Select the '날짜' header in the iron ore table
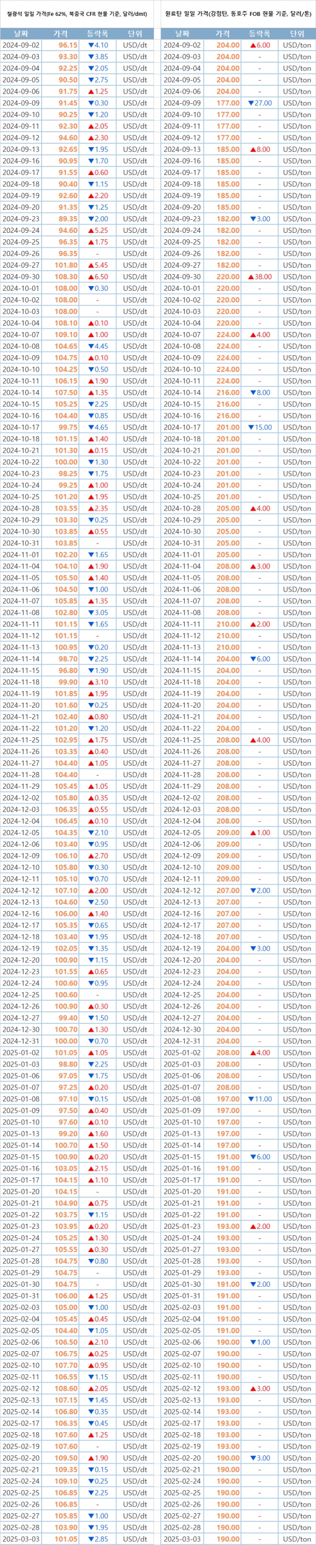This screenshot has height=1545, width=316. tap(21, 34)
